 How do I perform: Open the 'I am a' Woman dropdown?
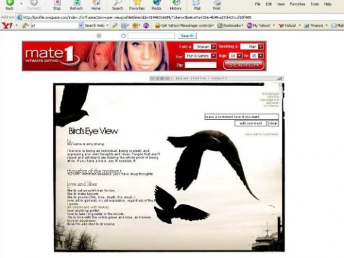coord(205,46)
